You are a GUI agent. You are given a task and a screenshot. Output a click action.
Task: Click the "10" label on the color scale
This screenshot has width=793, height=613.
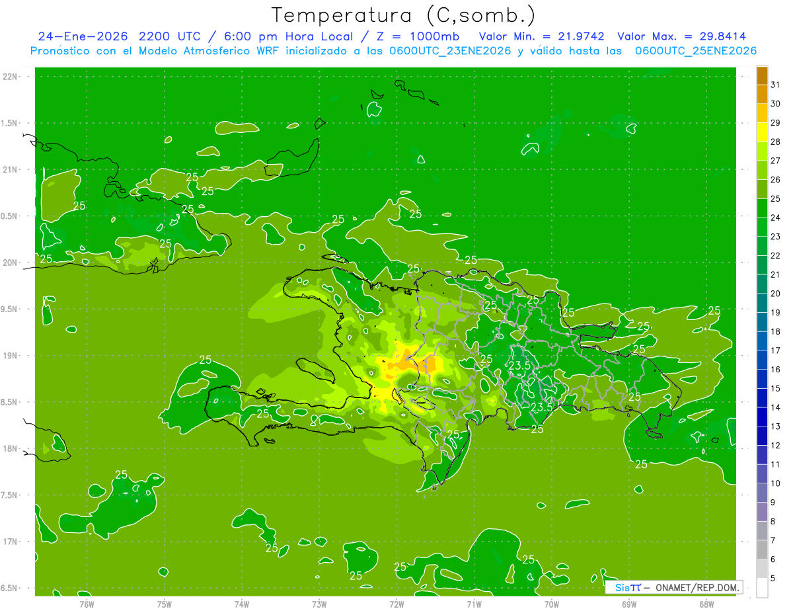pos(775,483)
